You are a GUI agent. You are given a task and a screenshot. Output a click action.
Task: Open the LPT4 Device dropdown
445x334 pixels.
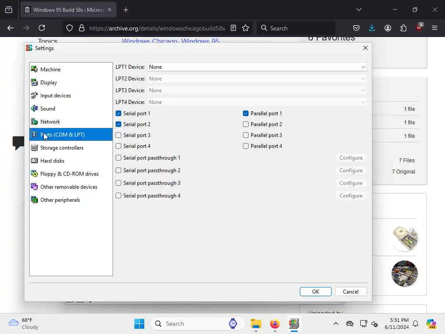point(257,102)
